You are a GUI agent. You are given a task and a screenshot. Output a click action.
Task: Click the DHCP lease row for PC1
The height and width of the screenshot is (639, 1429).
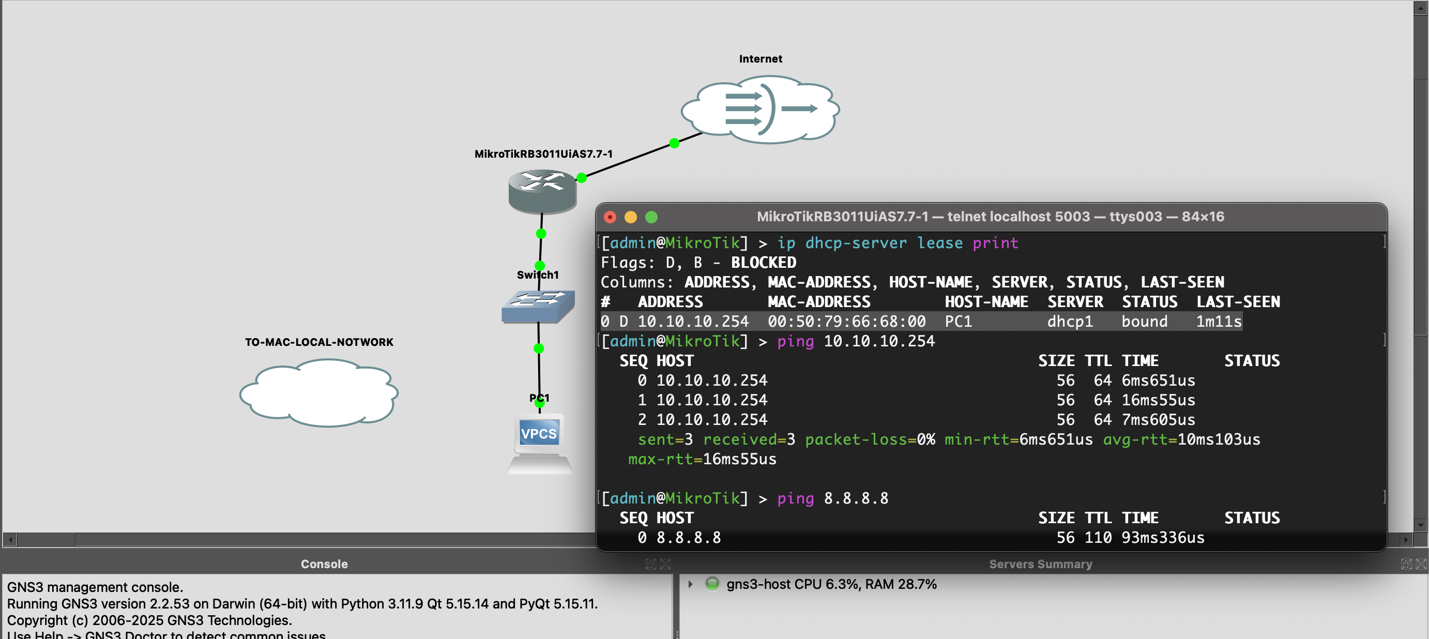tap(921, 322)
